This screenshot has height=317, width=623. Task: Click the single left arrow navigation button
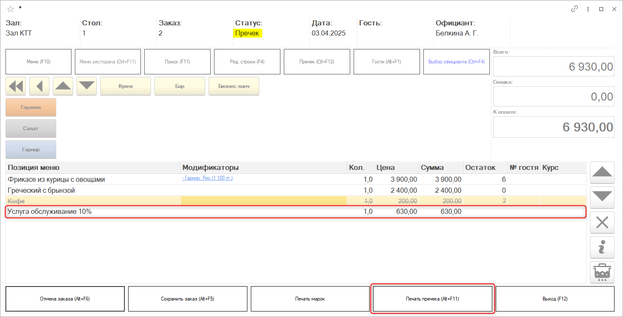(x=39, y=86)
